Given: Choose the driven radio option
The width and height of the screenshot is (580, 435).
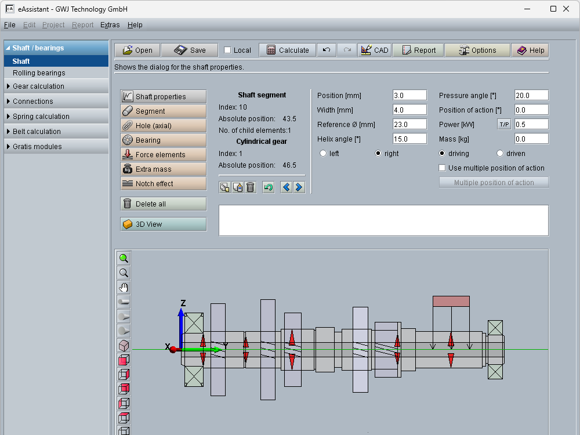Looking at the screenshot, I should click(x=501, y=154).
